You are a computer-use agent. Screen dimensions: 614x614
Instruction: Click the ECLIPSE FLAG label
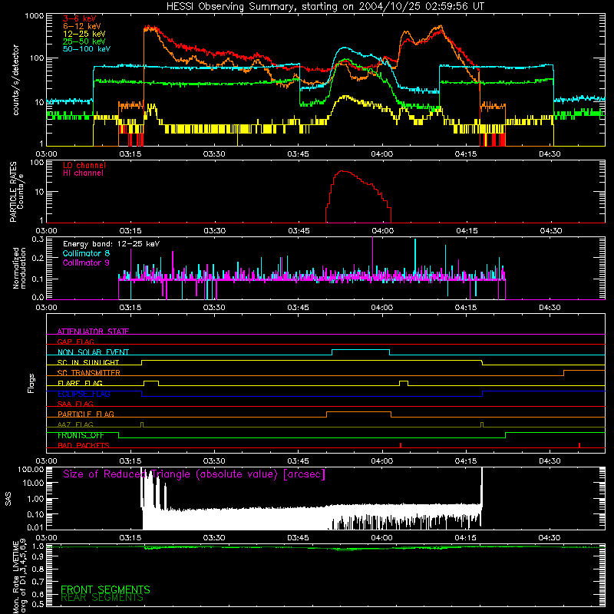point(84,394)
